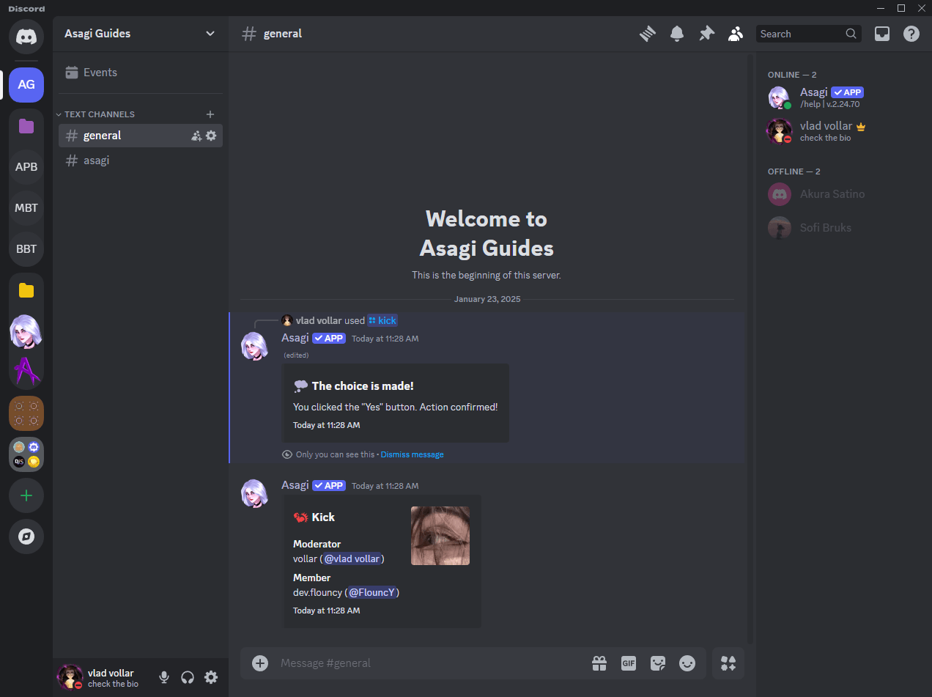Open the purple letter A server

[x=26, y=371]
